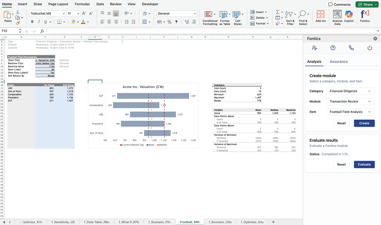Click Analyse Data icon
This screenshot has height=225, width=381.
(337, 18)
